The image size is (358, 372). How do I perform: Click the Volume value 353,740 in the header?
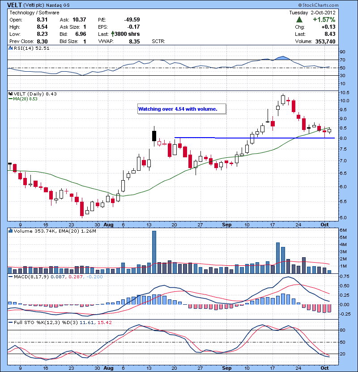[325, 42]
